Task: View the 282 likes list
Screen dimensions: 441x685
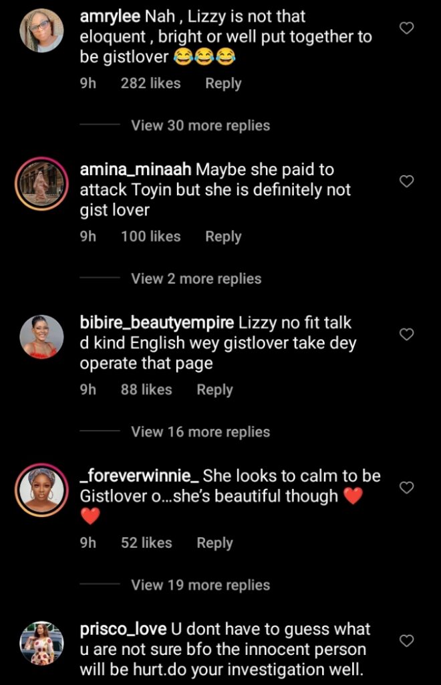Action: point(150,84)
